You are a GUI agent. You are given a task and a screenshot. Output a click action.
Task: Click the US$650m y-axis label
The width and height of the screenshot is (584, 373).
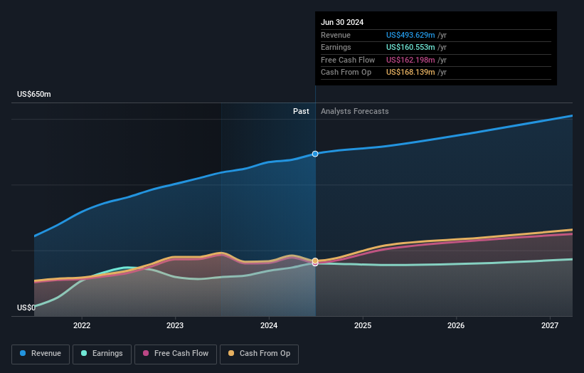click(x=34, y=94)
